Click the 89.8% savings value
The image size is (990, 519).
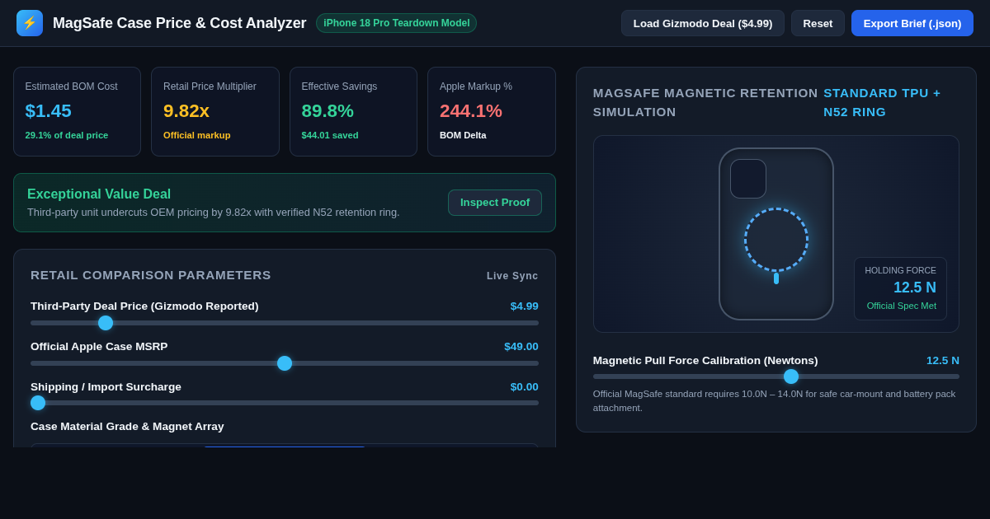tap(328, 110)
